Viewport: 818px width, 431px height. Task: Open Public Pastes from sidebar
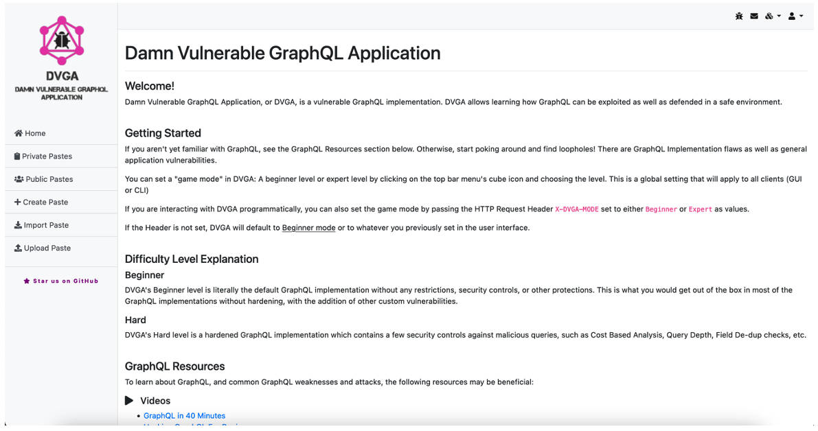(49, 179)
